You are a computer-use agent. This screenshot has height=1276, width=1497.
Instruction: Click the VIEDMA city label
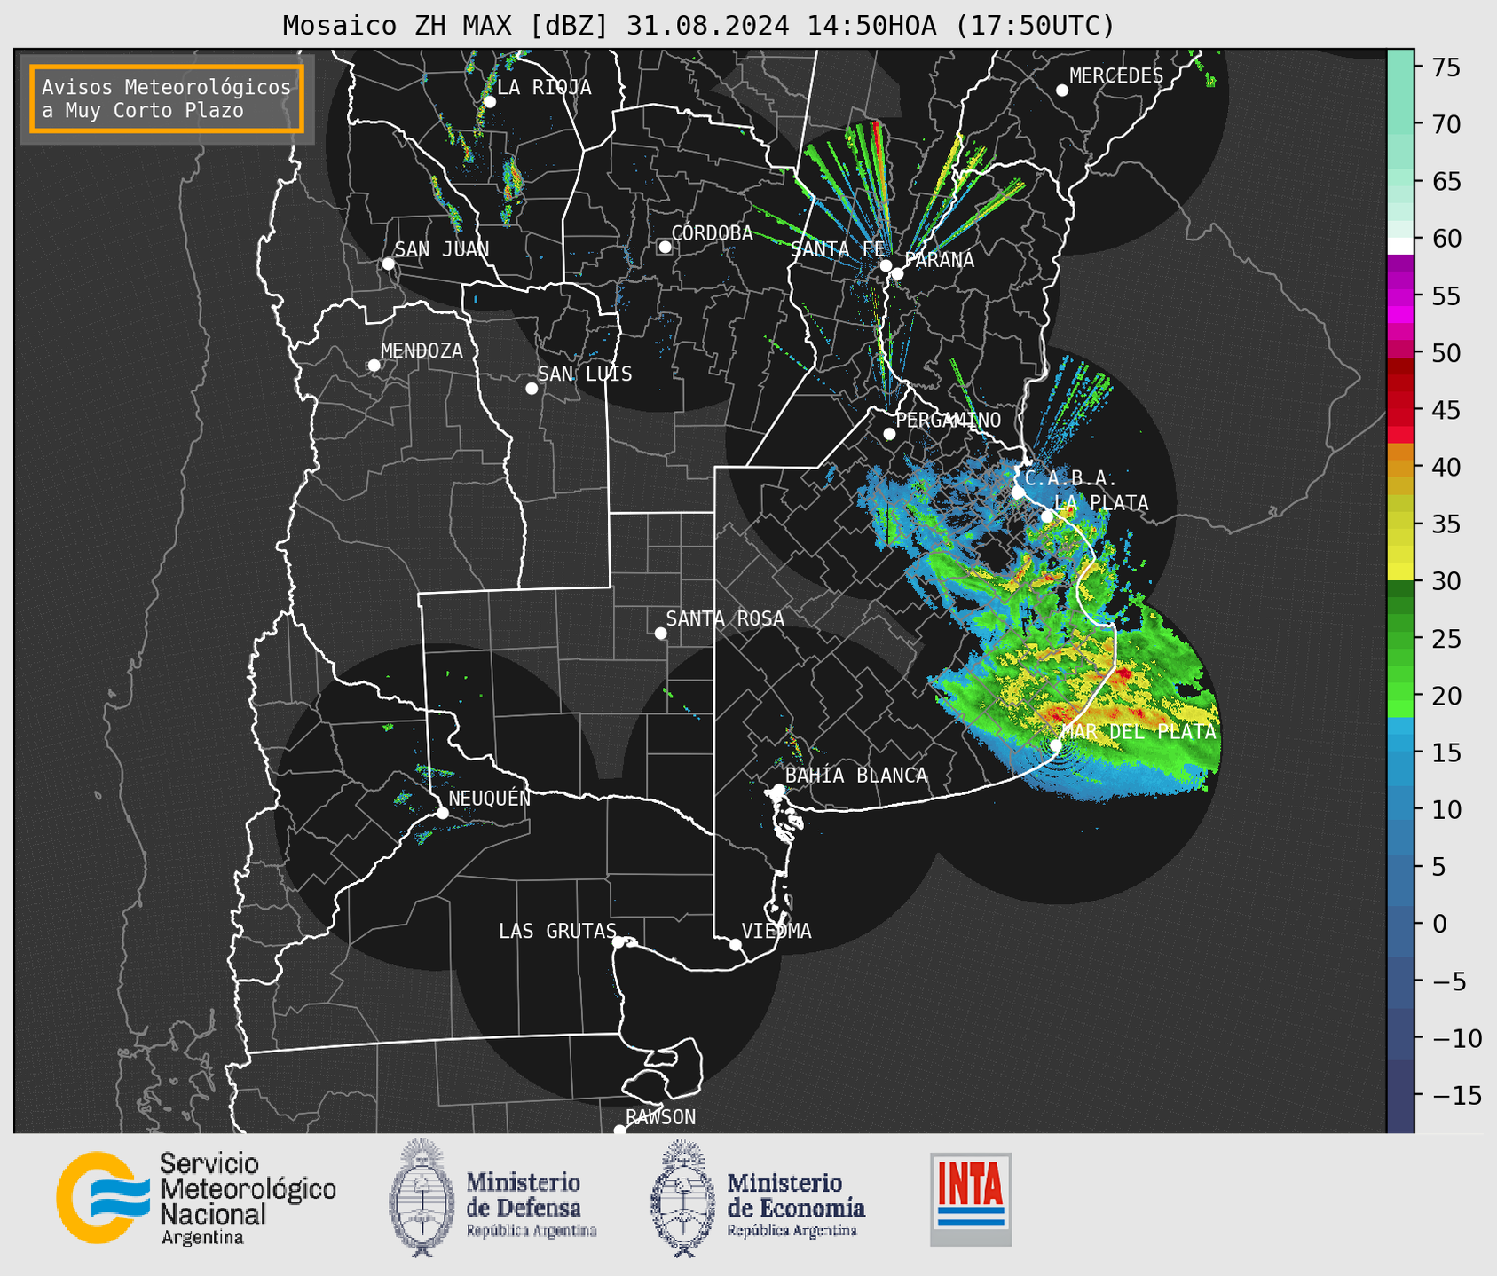tap(776, 931)
